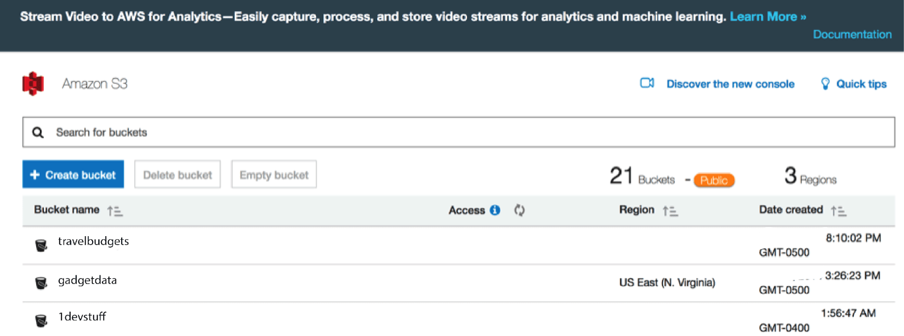Click the video camera icon beside Discover

coord(647,83)
